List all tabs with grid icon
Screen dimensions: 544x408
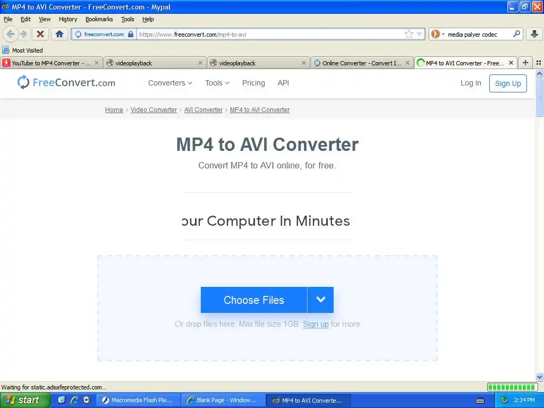(539, 63)
